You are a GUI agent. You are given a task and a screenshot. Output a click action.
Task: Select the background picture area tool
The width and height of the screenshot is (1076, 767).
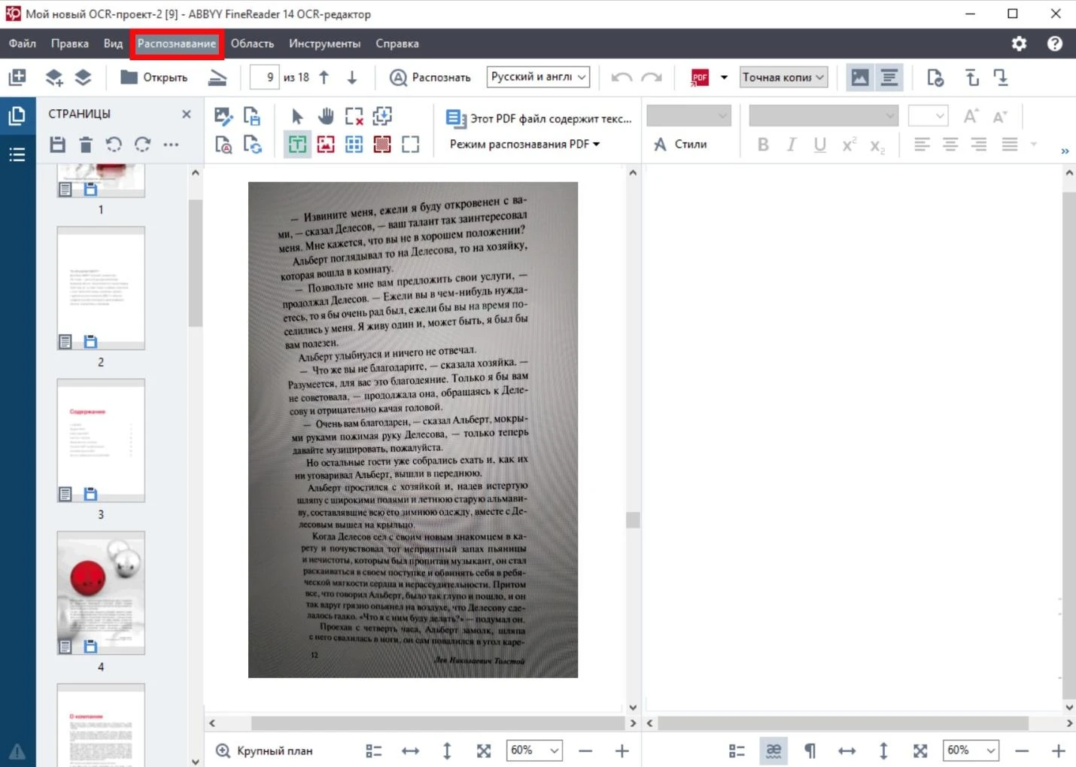pos(382,144)
